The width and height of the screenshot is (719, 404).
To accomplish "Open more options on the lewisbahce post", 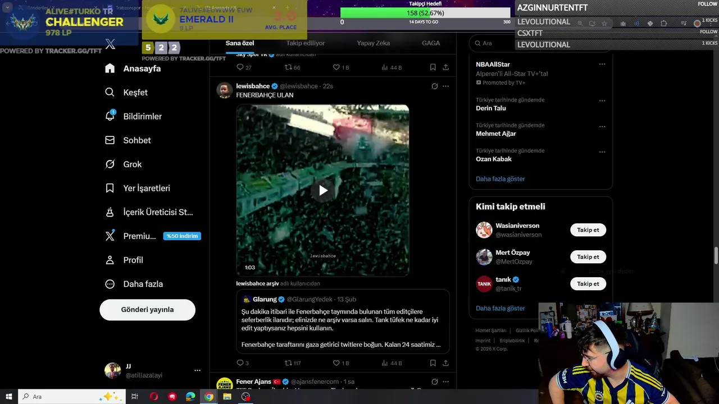I will (x=445, y=86).
